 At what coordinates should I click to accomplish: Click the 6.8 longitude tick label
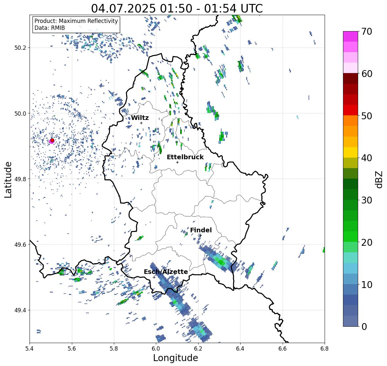coord(325,349)
